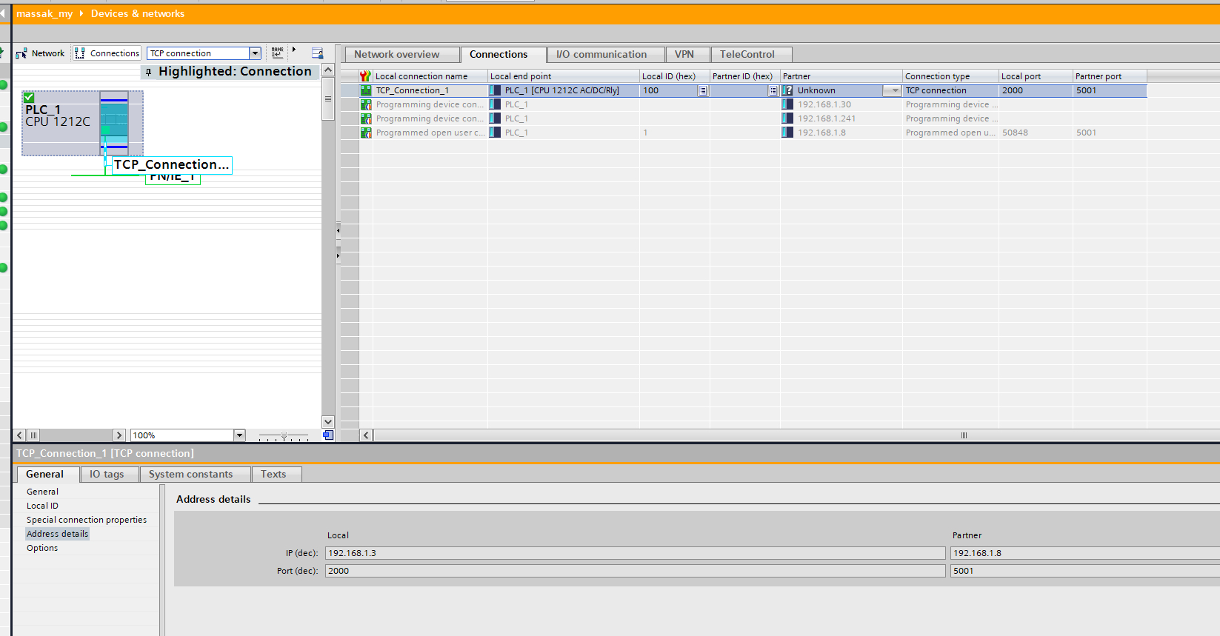The image size is (1220, 636).
Task: Select Address details in the navigation
Action: point(58,534)
